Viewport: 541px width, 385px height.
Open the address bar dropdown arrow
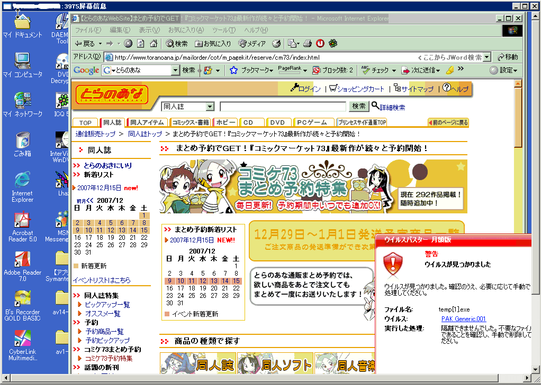(487, 57)
